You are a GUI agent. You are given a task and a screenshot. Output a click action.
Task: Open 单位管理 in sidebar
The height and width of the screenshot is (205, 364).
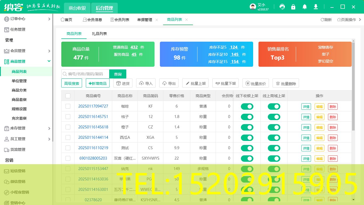(19, 81)
